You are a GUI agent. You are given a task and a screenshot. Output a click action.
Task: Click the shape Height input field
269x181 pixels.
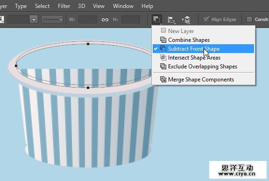click(x=131, y=20)
